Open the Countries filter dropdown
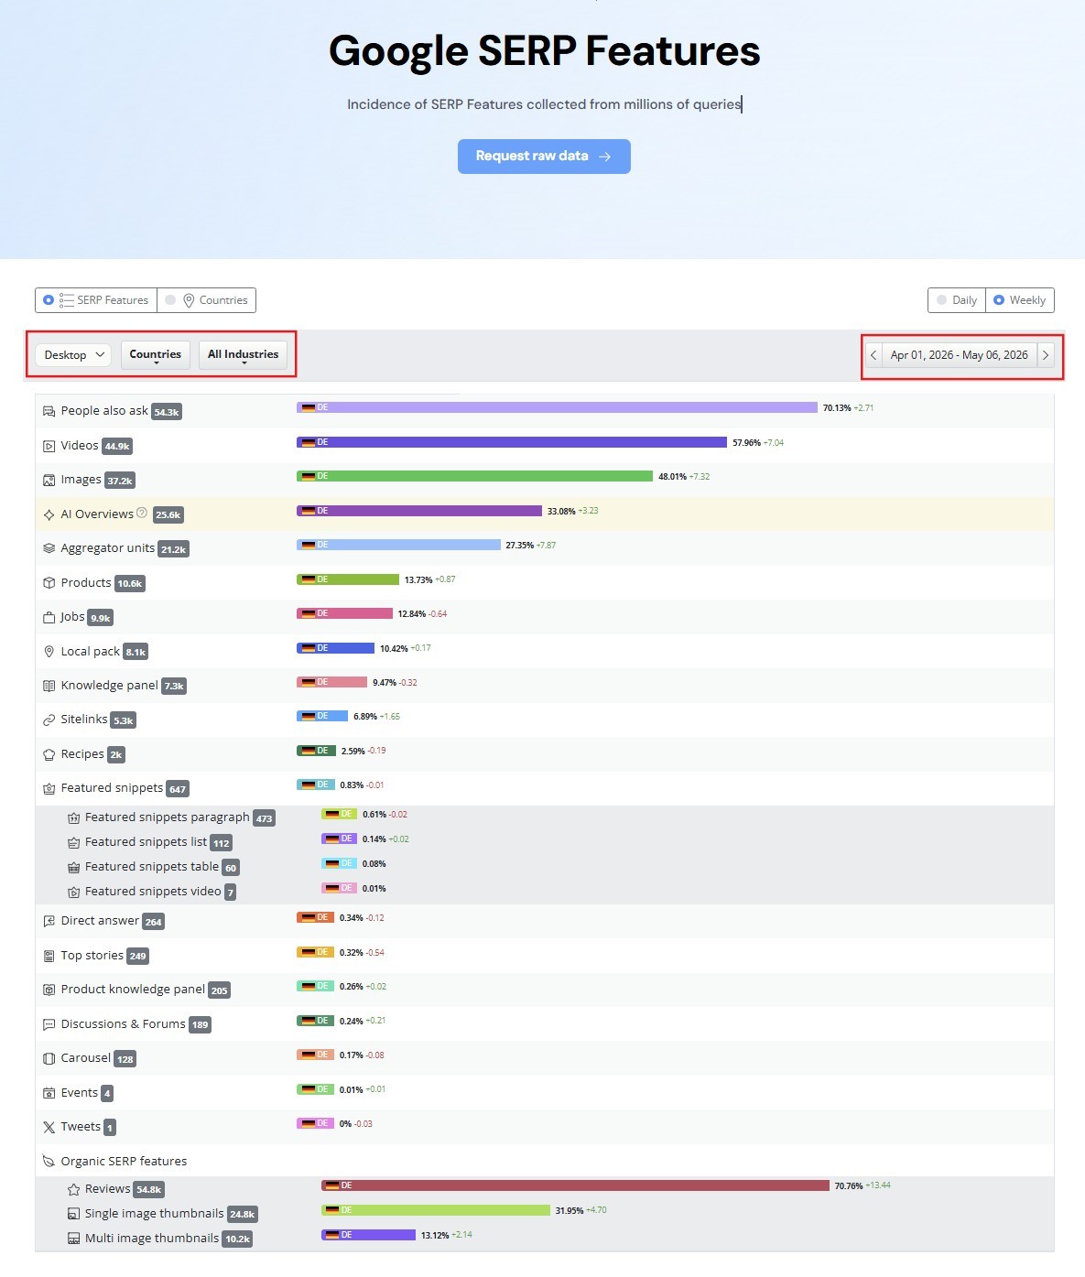The image size is (1085, 1277). (156, 355)
